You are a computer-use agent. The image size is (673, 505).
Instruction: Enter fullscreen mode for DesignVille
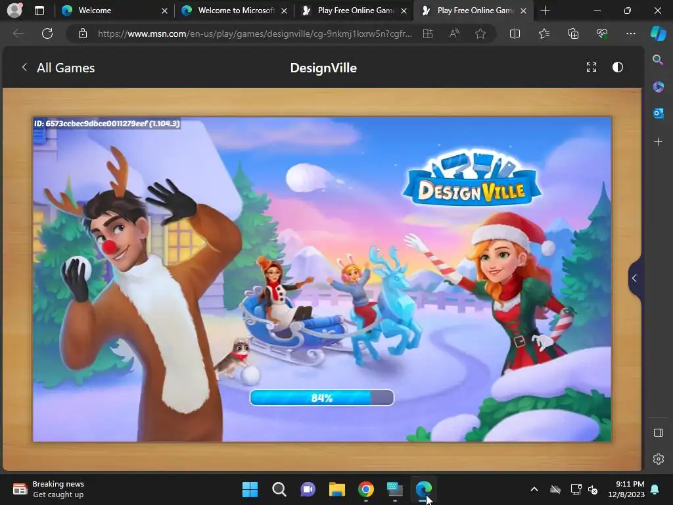(592, 67)
